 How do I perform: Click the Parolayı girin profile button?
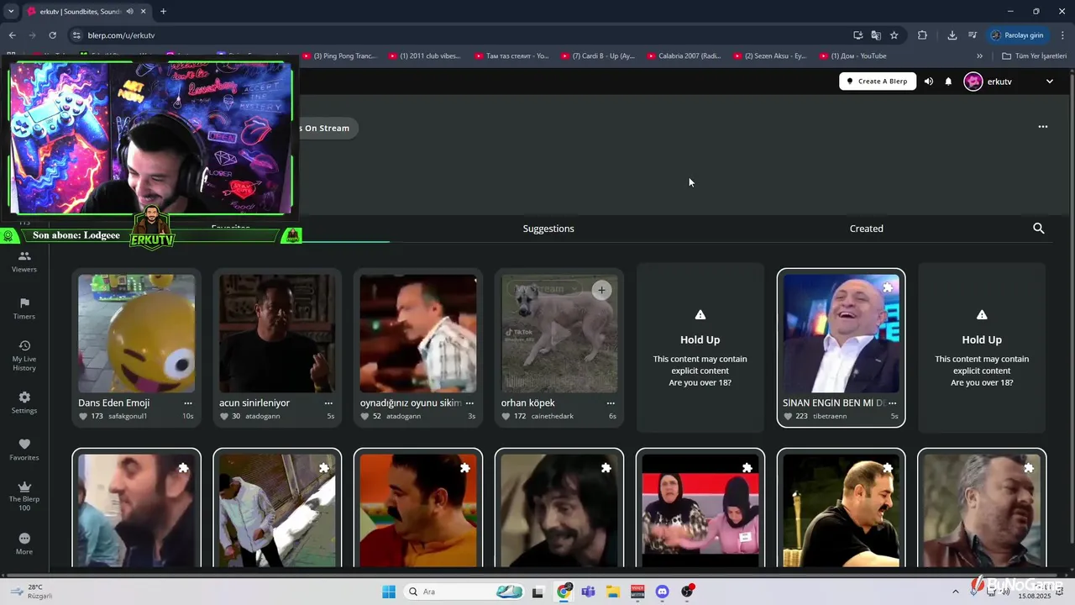[x=1017, y=35]
